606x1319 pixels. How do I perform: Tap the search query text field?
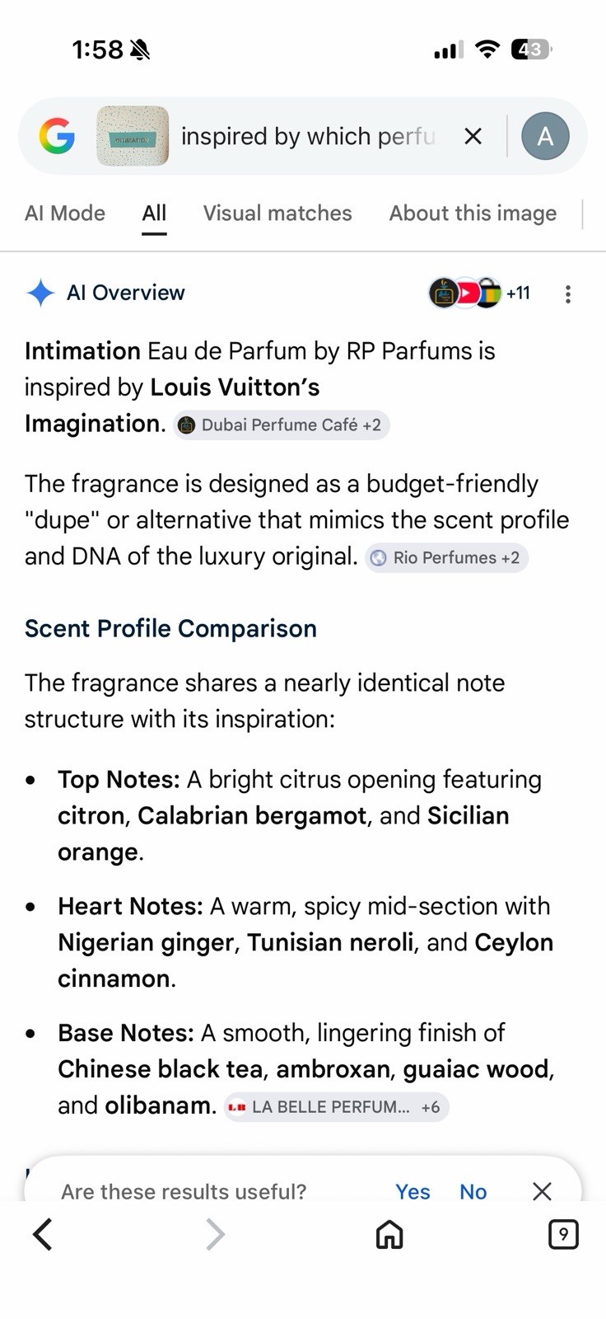point(308,136)
